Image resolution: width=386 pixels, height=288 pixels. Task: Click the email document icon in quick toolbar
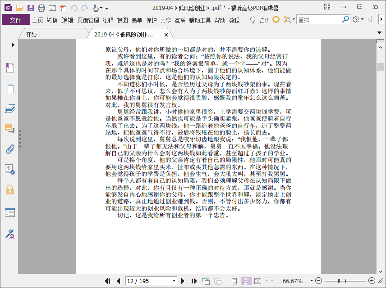tap(52, 8)
